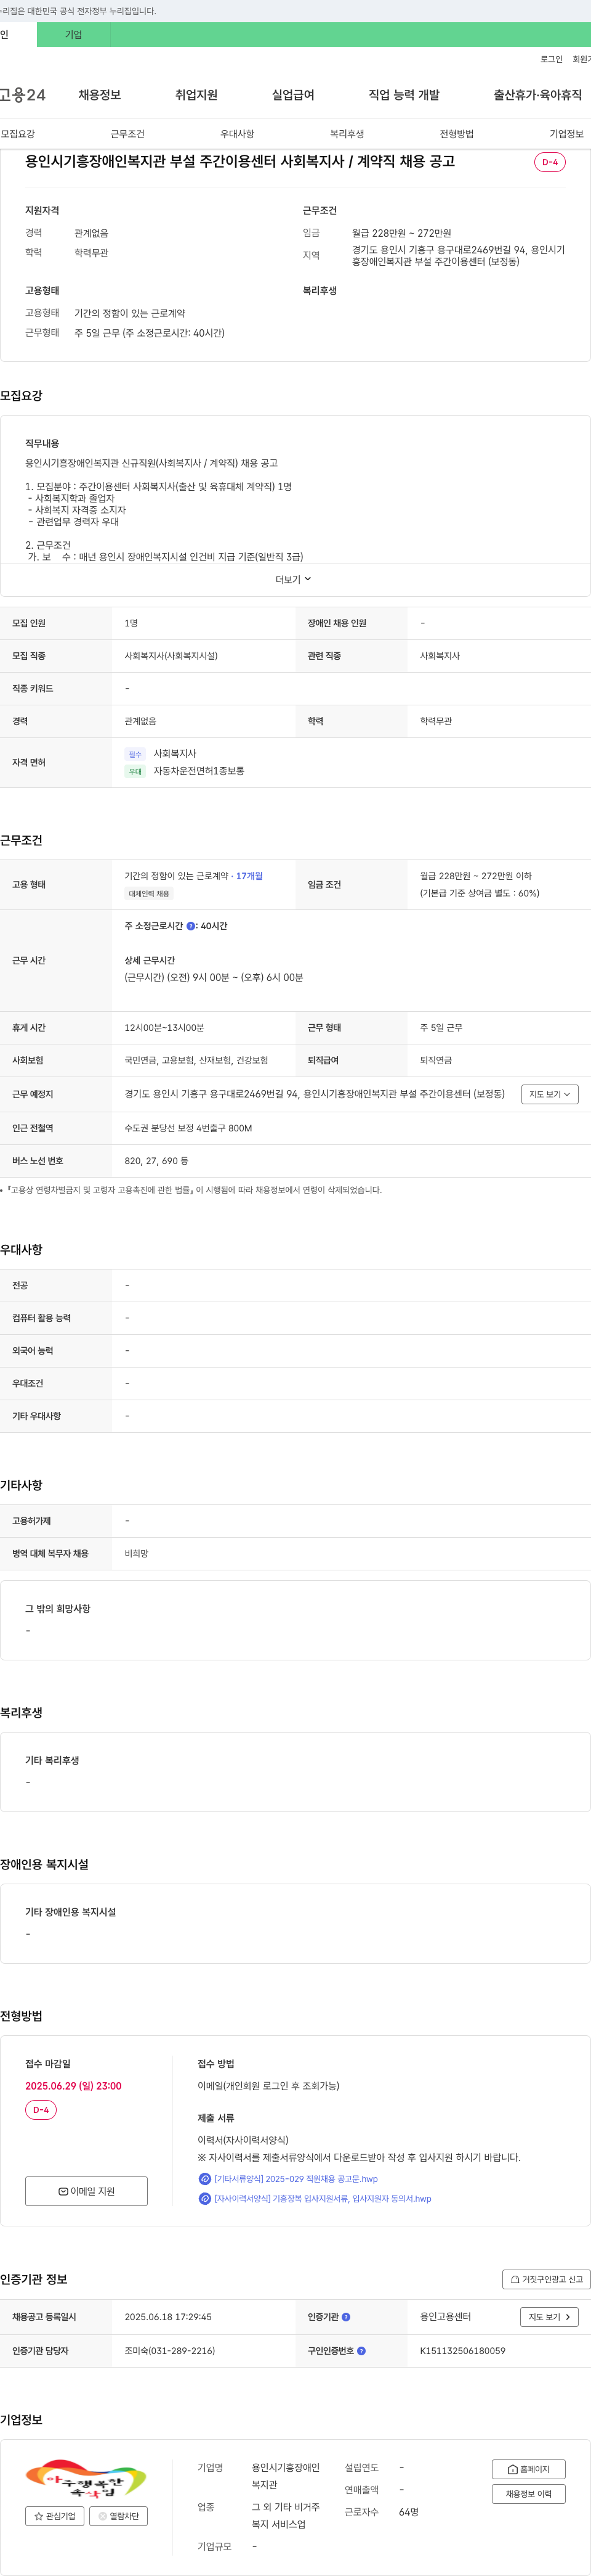Jump to 전형방법 section tab
Viewport: 591px width, 2576px height.
click(x=457, y=134)
